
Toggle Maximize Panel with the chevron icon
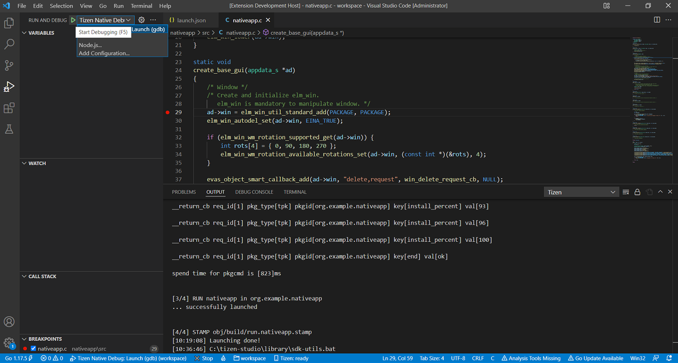coord(660,192)
